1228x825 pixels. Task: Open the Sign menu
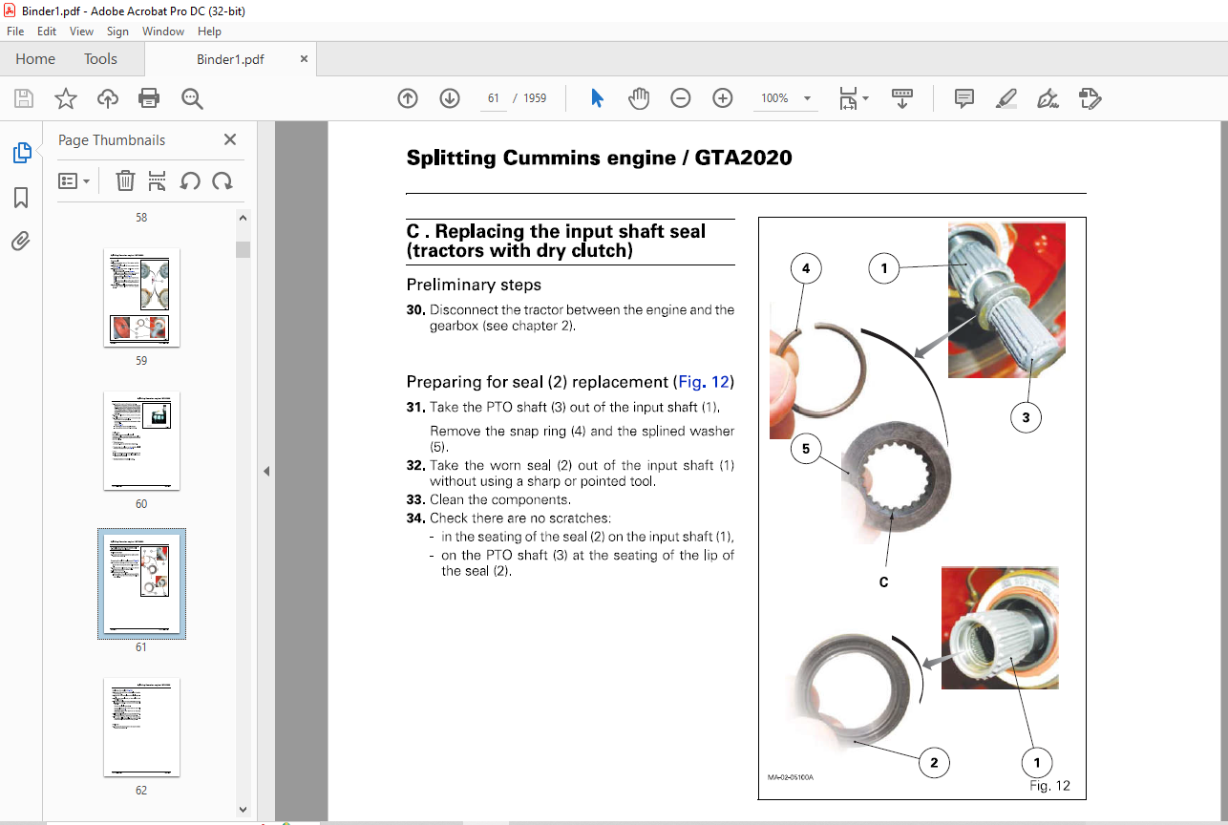tap(117, 32)
